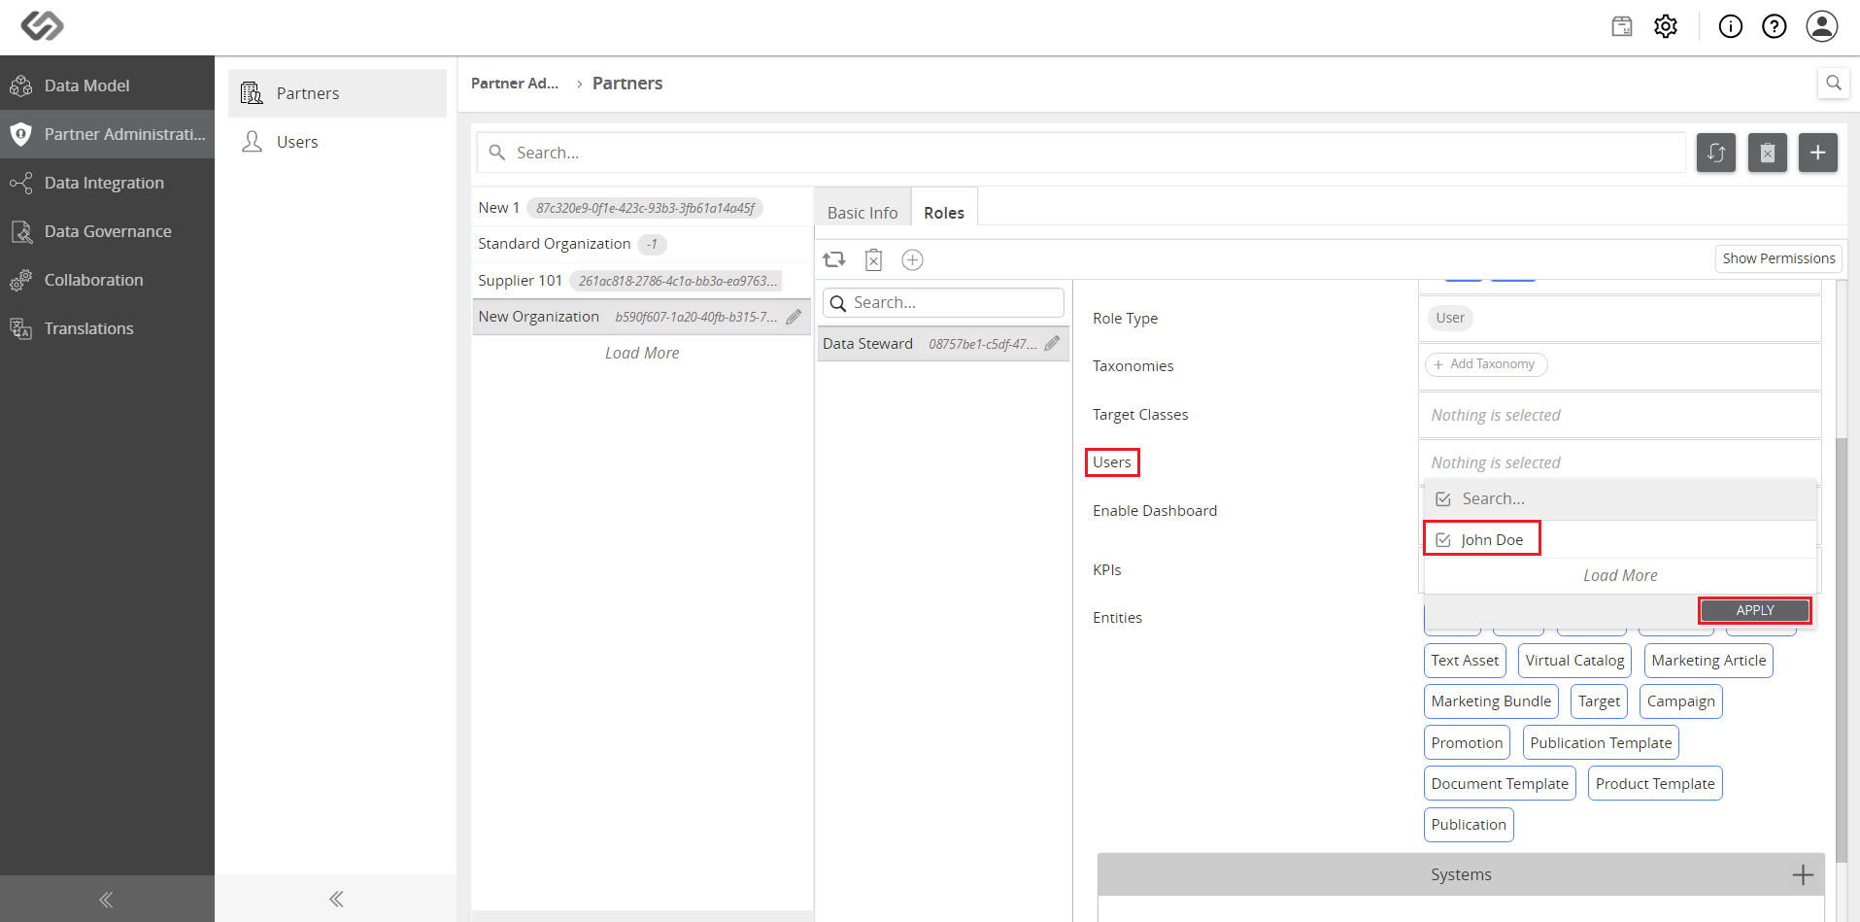
Task: Select Users in the submenu
Action: (x=337, y=142)
